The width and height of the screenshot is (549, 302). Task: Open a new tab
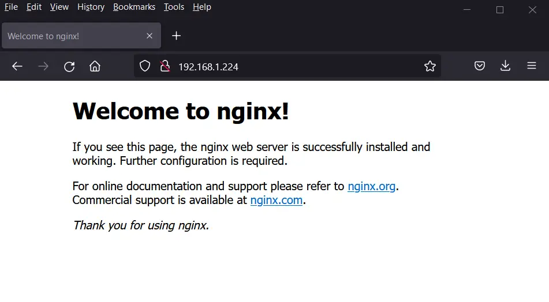pos(177,36)
